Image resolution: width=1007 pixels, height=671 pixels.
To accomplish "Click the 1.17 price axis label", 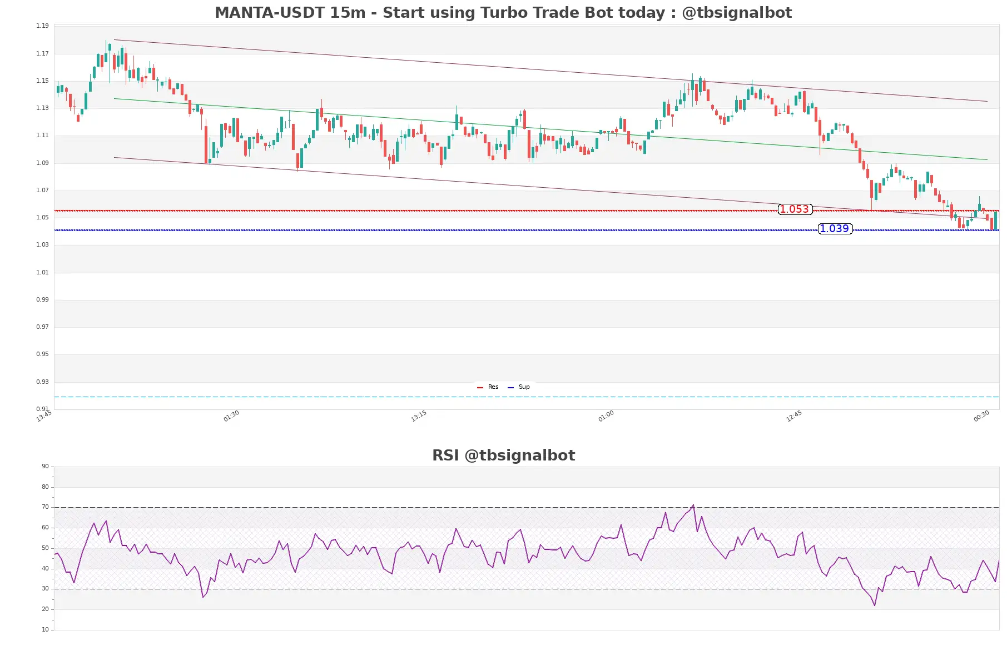I will (x=42, y=54).
